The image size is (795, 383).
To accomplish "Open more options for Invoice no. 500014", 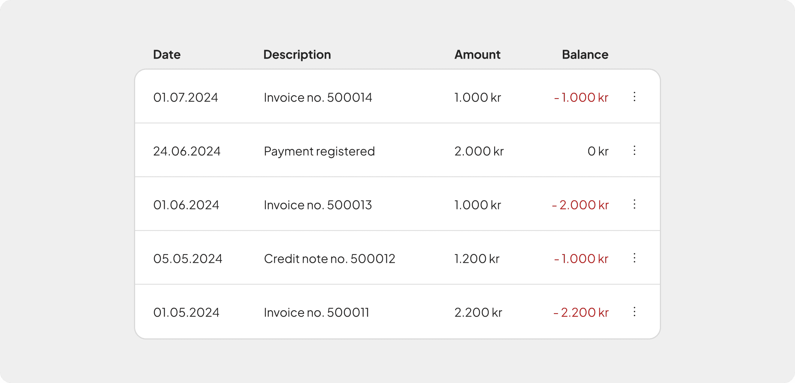I will click(635, 97).
